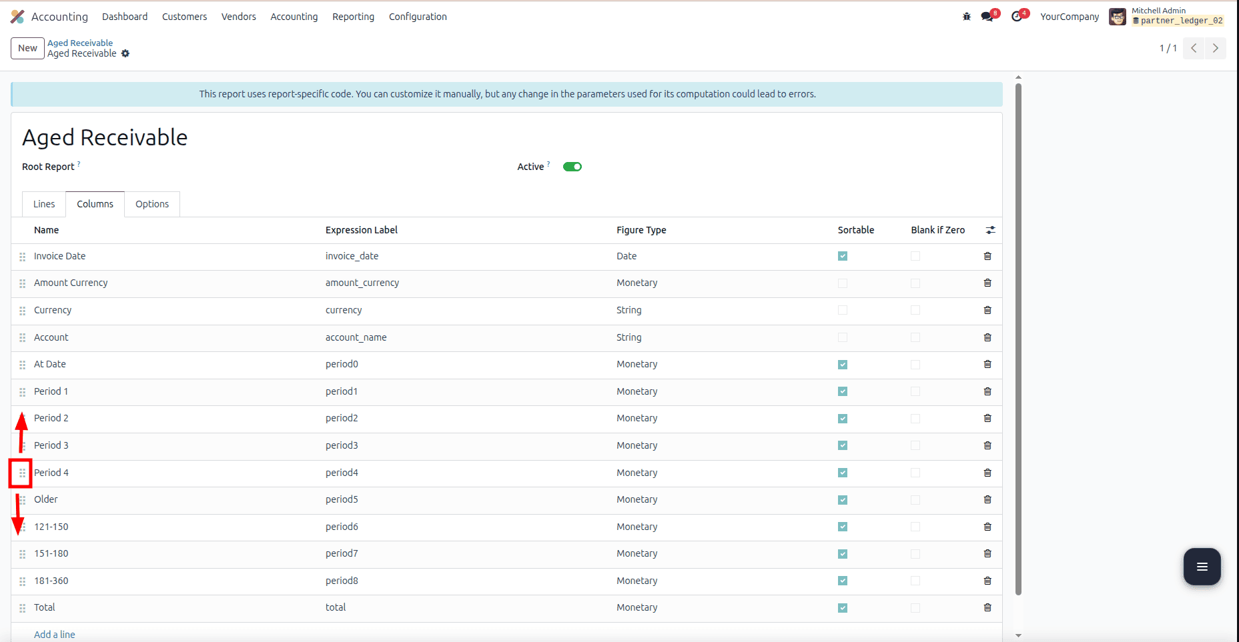Image resolution: width=1239 pixels, height=642 pixels.
Task: Open the debug bug icon menu
Action: 967,17
